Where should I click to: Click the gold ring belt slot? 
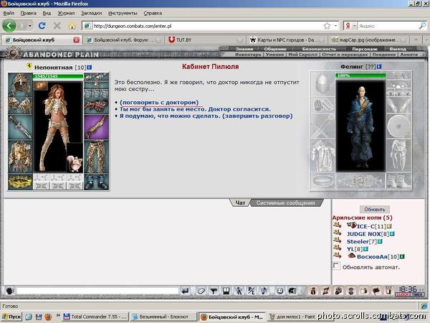tap(20, 182)
